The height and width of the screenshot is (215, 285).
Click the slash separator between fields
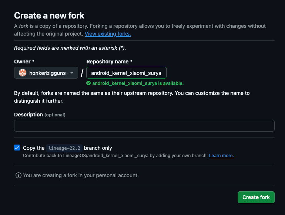click(x=82, y=73)
